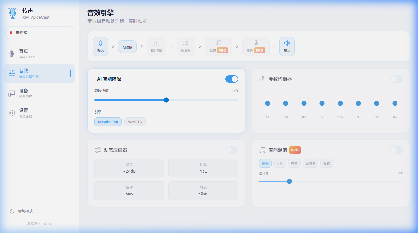This screenshot has width=418, height=233.
Task: Click the 启动 5ms field
Action: click(x=129, y=191)
